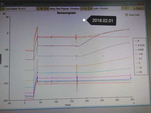Open the Tools menu button
This screenshot has height=113, width=151.
(x=139, y=8)
